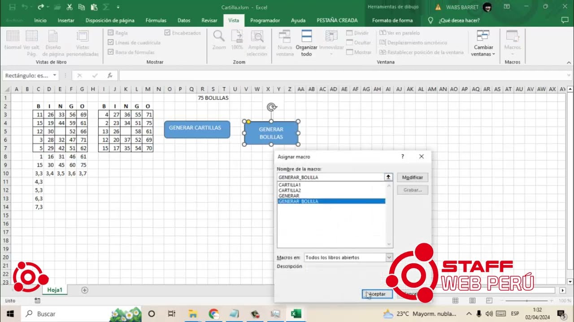Image resolution: width=574 pixels, height=322 pixels.
Task: Click Aceptar in Asignar macro dialog
Action: pyautogui.click(x=377, y=294)
